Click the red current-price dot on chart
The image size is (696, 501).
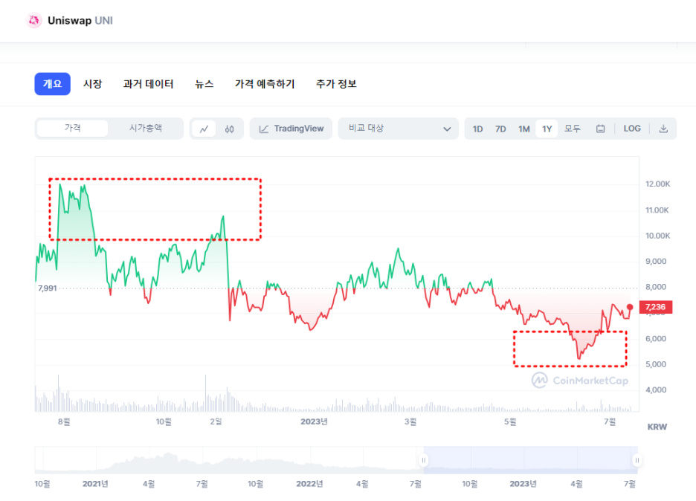tap(630, 307)
